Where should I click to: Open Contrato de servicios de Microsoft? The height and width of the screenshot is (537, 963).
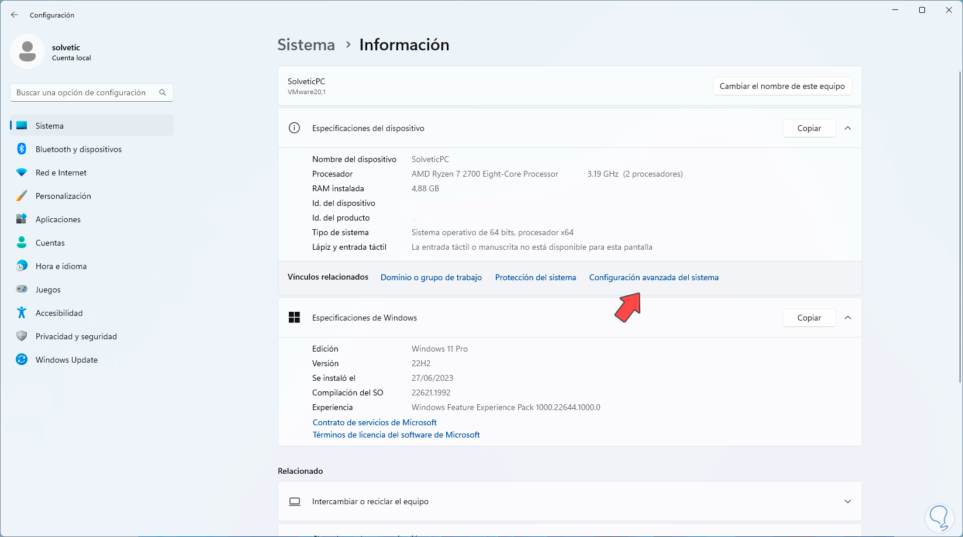375,422
